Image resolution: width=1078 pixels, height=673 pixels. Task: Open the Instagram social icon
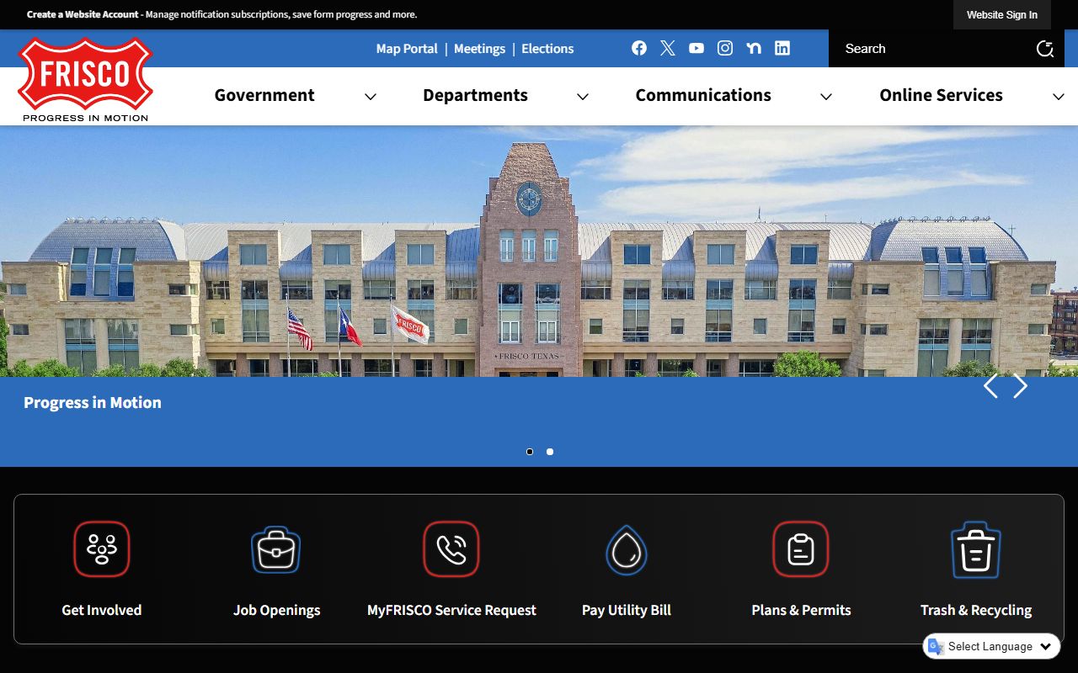(725, 48)
